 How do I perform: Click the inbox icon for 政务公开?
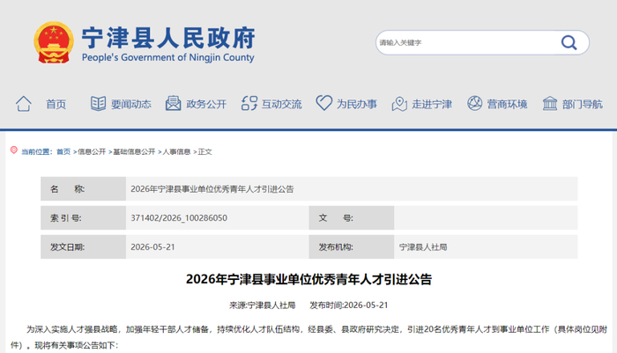173,103
